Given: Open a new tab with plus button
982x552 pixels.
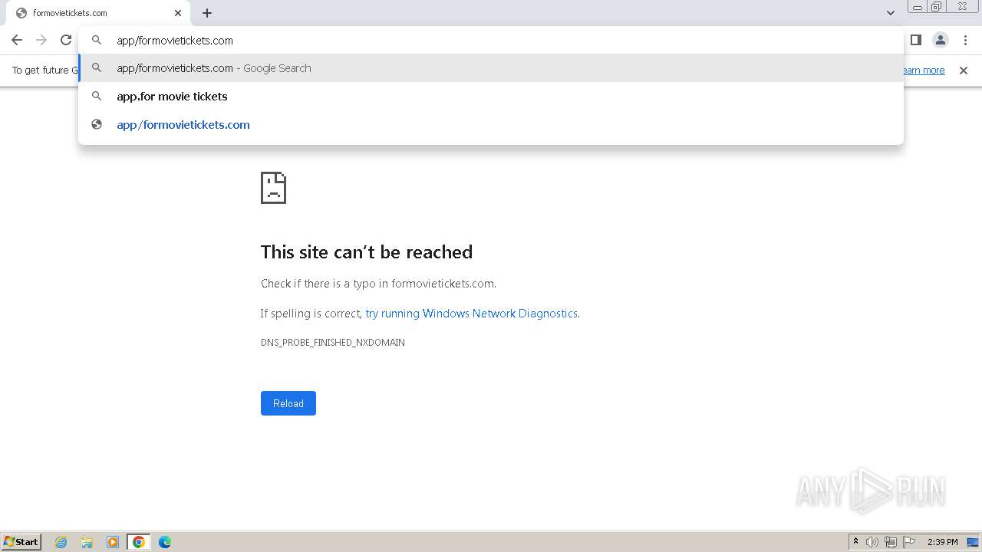Looking at the screenshot, I should click(207, 13).
